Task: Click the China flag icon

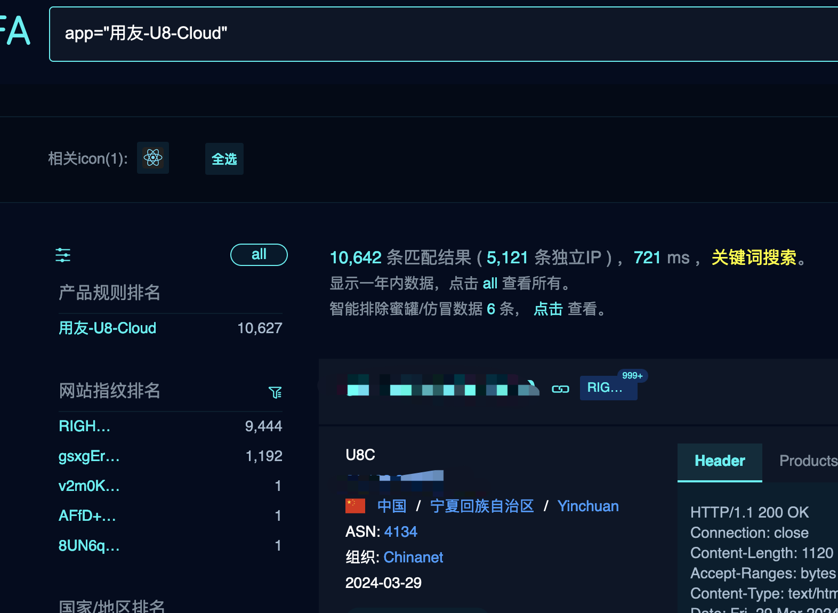Action: (355, 506)
